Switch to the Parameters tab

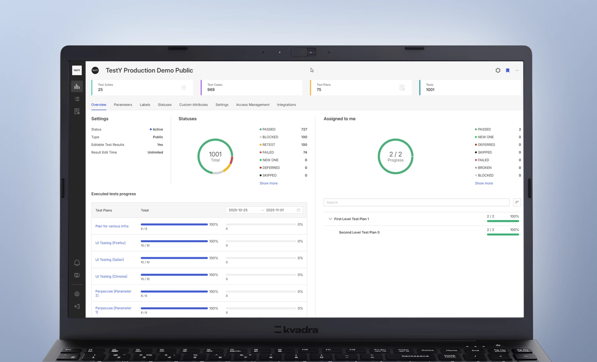pyautogui.click(x=123, y=105)
